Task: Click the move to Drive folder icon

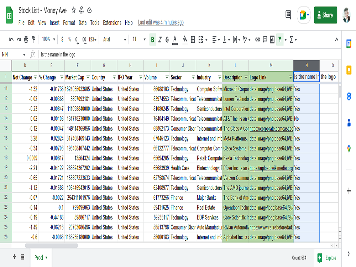Action: click(82, 10)
